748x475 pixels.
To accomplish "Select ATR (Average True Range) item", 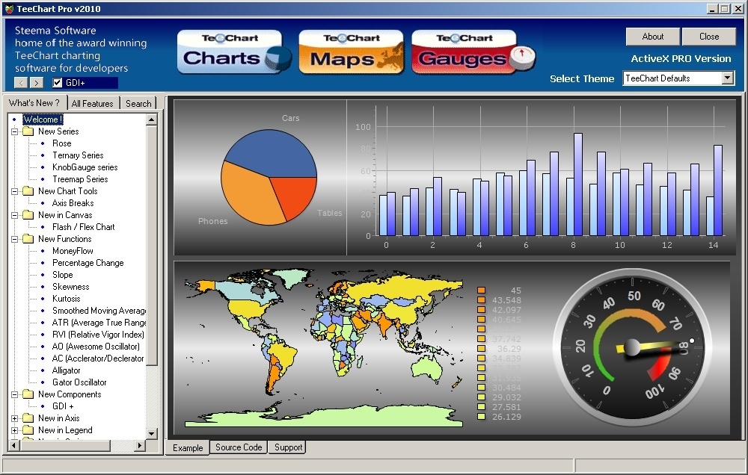I will pos(99,323).
